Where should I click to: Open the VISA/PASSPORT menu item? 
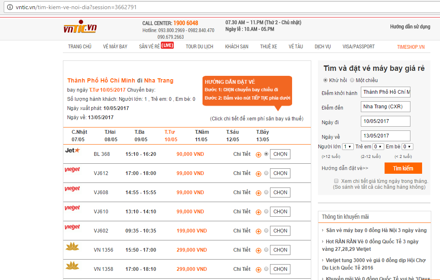359,47
